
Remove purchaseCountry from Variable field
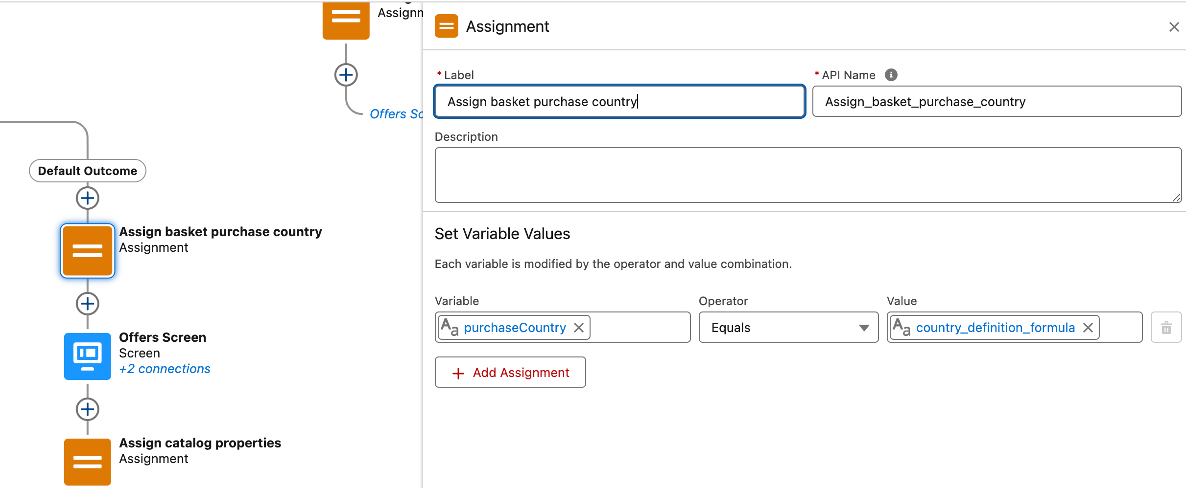point(579,328)
